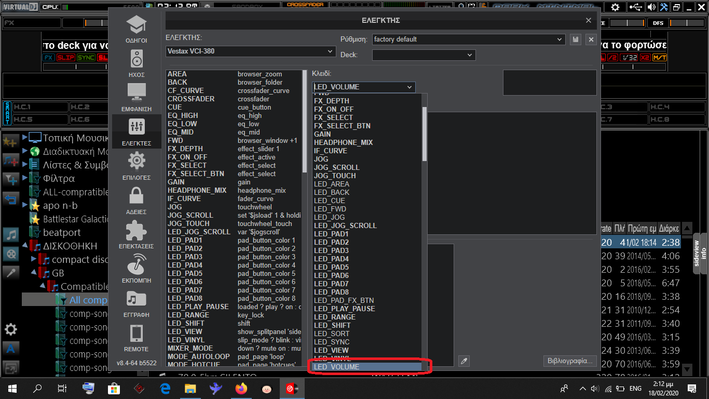Open the ΕΠΕΚΤΑΣΕΙΣ extensions section
The width and height of the screenshot is (709, 399).
click(136, 235)
